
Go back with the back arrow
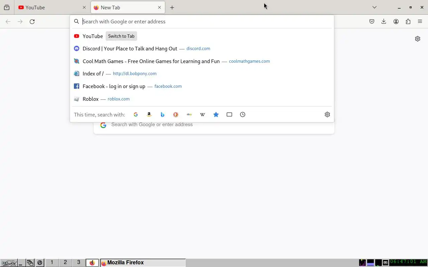tap(8, 21)
